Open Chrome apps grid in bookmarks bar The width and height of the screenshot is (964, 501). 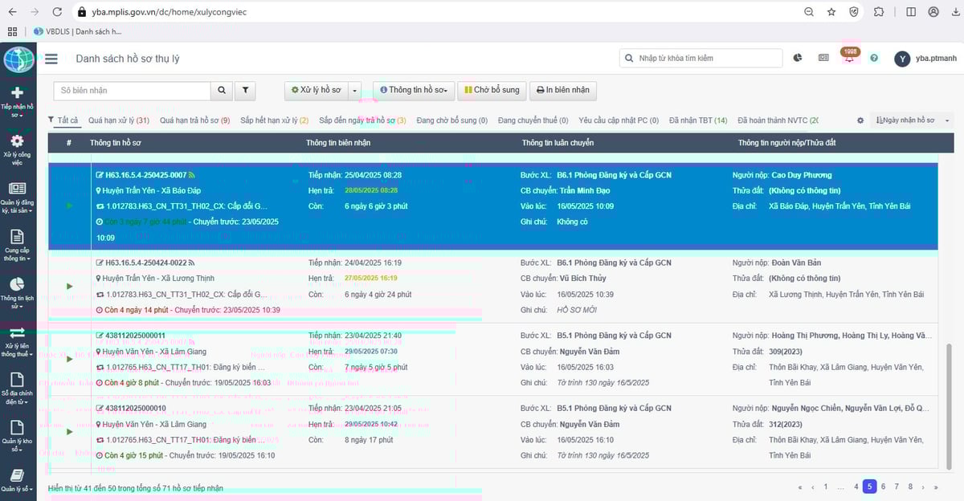12,31
